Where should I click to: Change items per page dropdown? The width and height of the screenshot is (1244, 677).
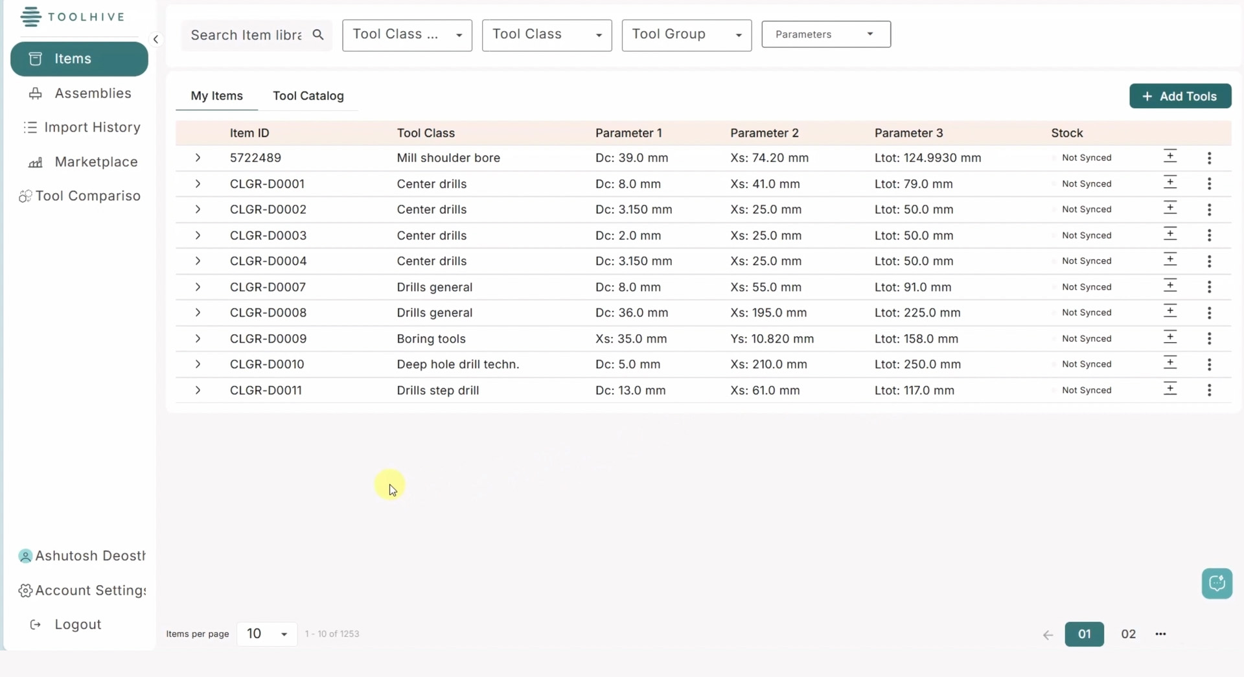[x=266, y=634]
